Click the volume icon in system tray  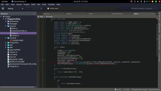138,2
